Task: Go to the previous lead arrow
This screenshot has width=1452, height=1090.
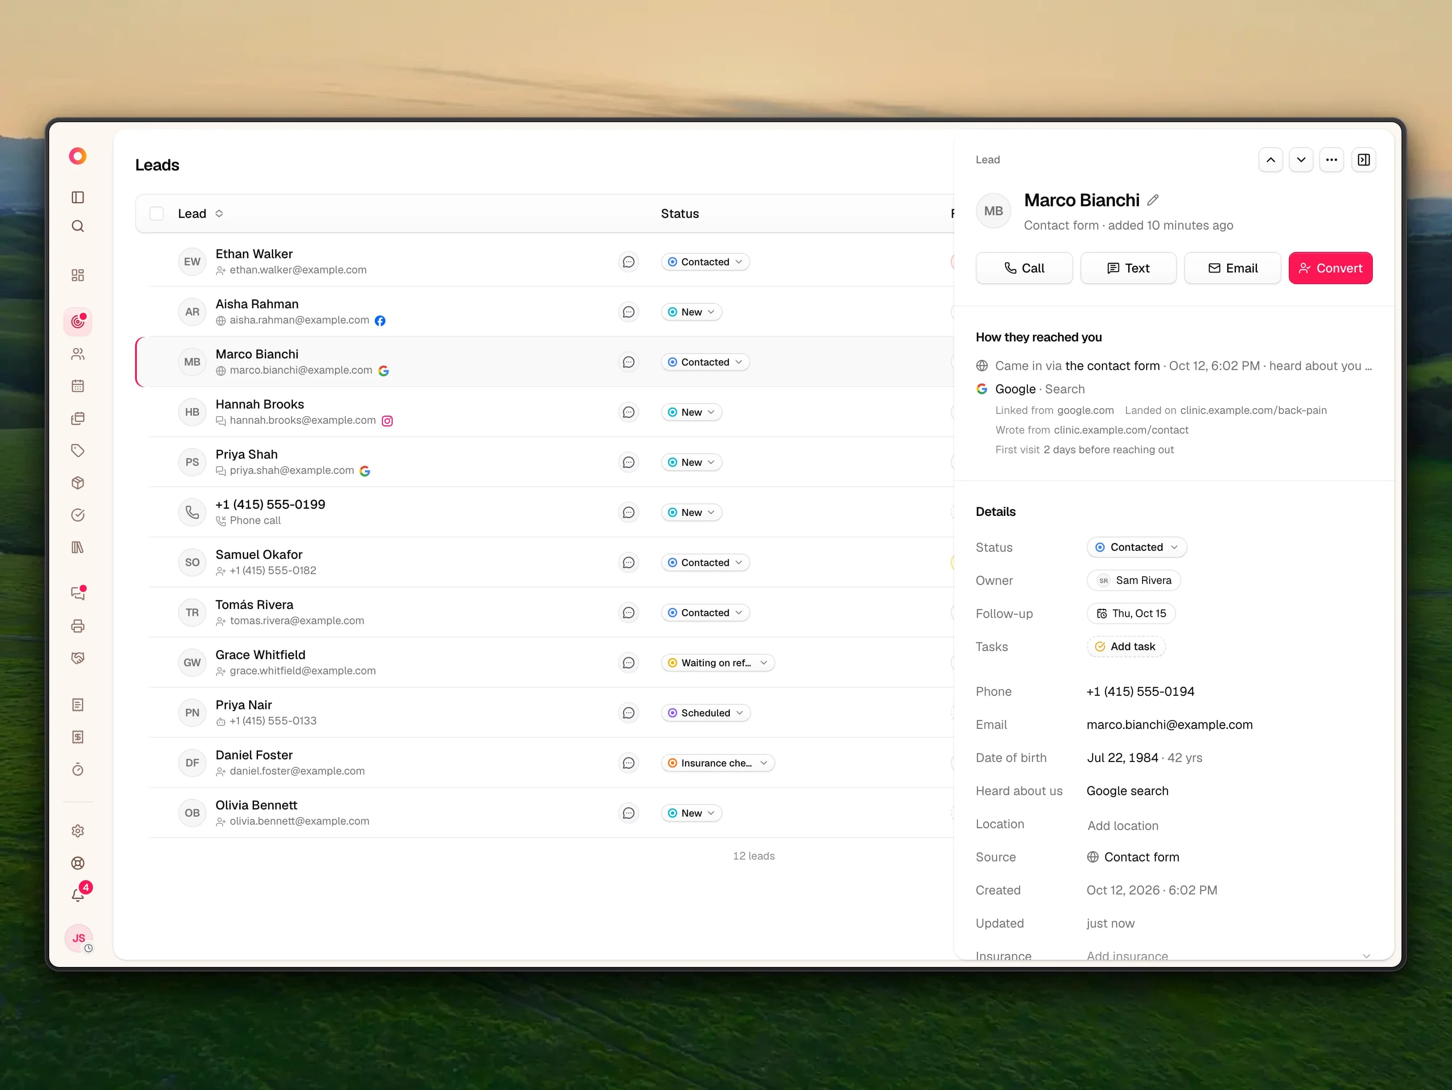Action: [x=1270, y=160]
